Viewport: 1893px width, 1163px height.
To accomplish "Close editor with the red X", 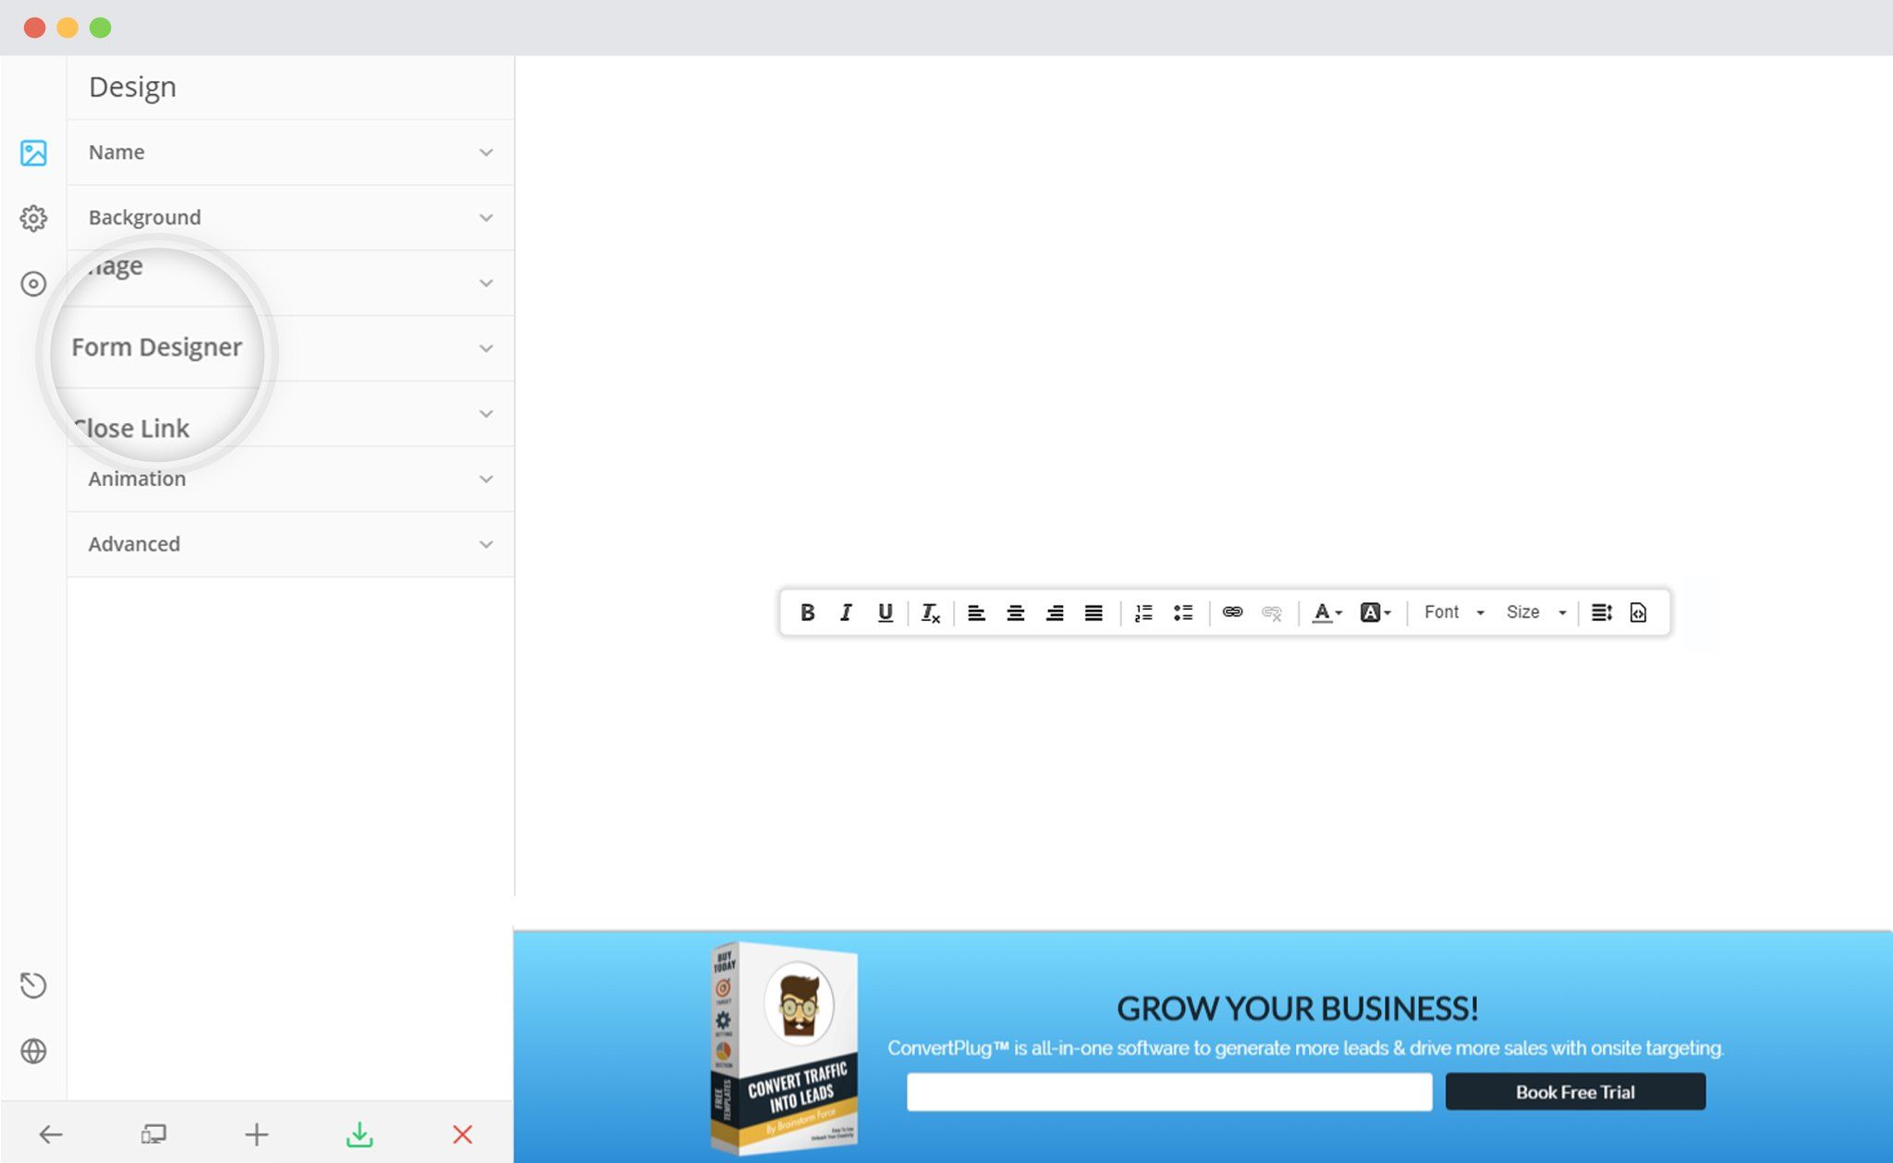I will coord(463,1134).
